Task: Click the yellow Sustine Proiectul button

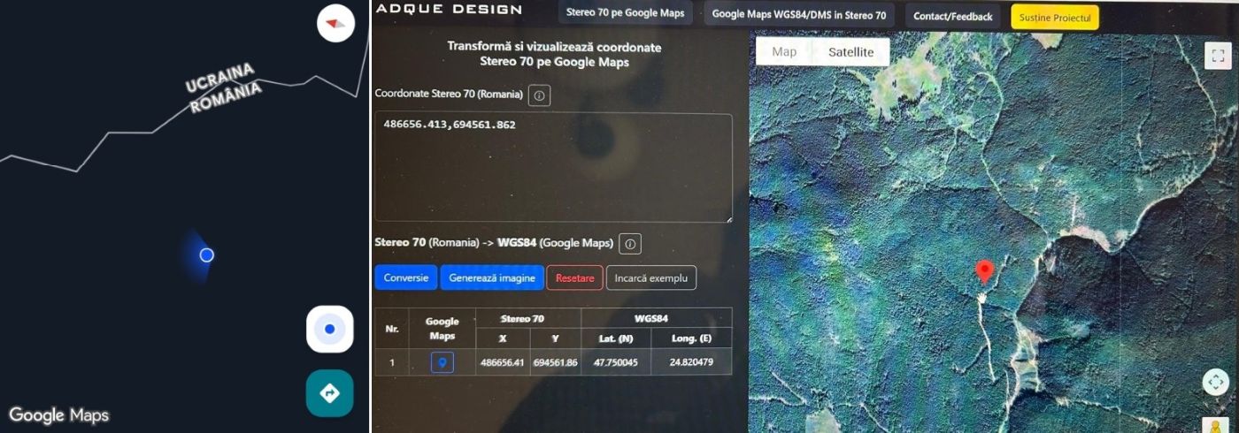Action: (x=1054, y=17)
